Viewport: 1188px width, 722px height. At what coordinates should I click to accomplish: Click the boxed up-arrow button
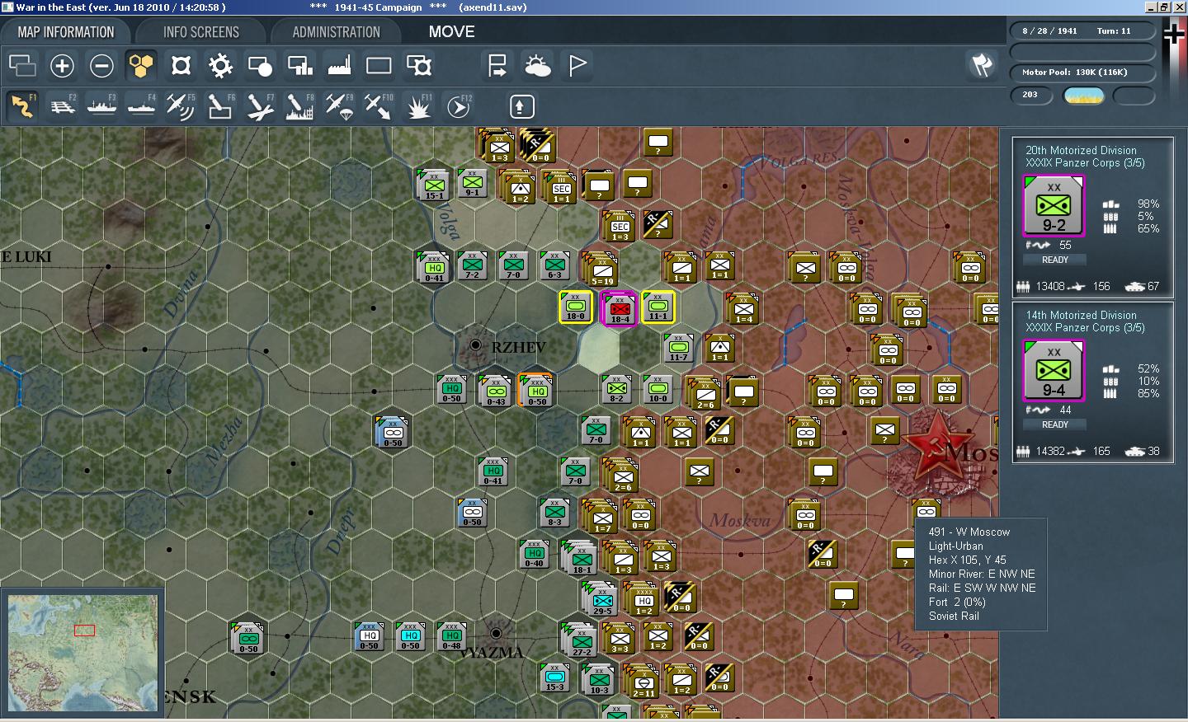pos(521,106)
